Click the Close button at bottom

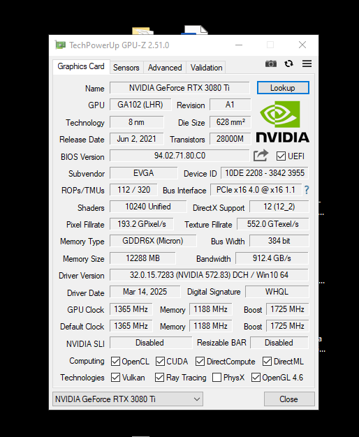click(289, 399)
